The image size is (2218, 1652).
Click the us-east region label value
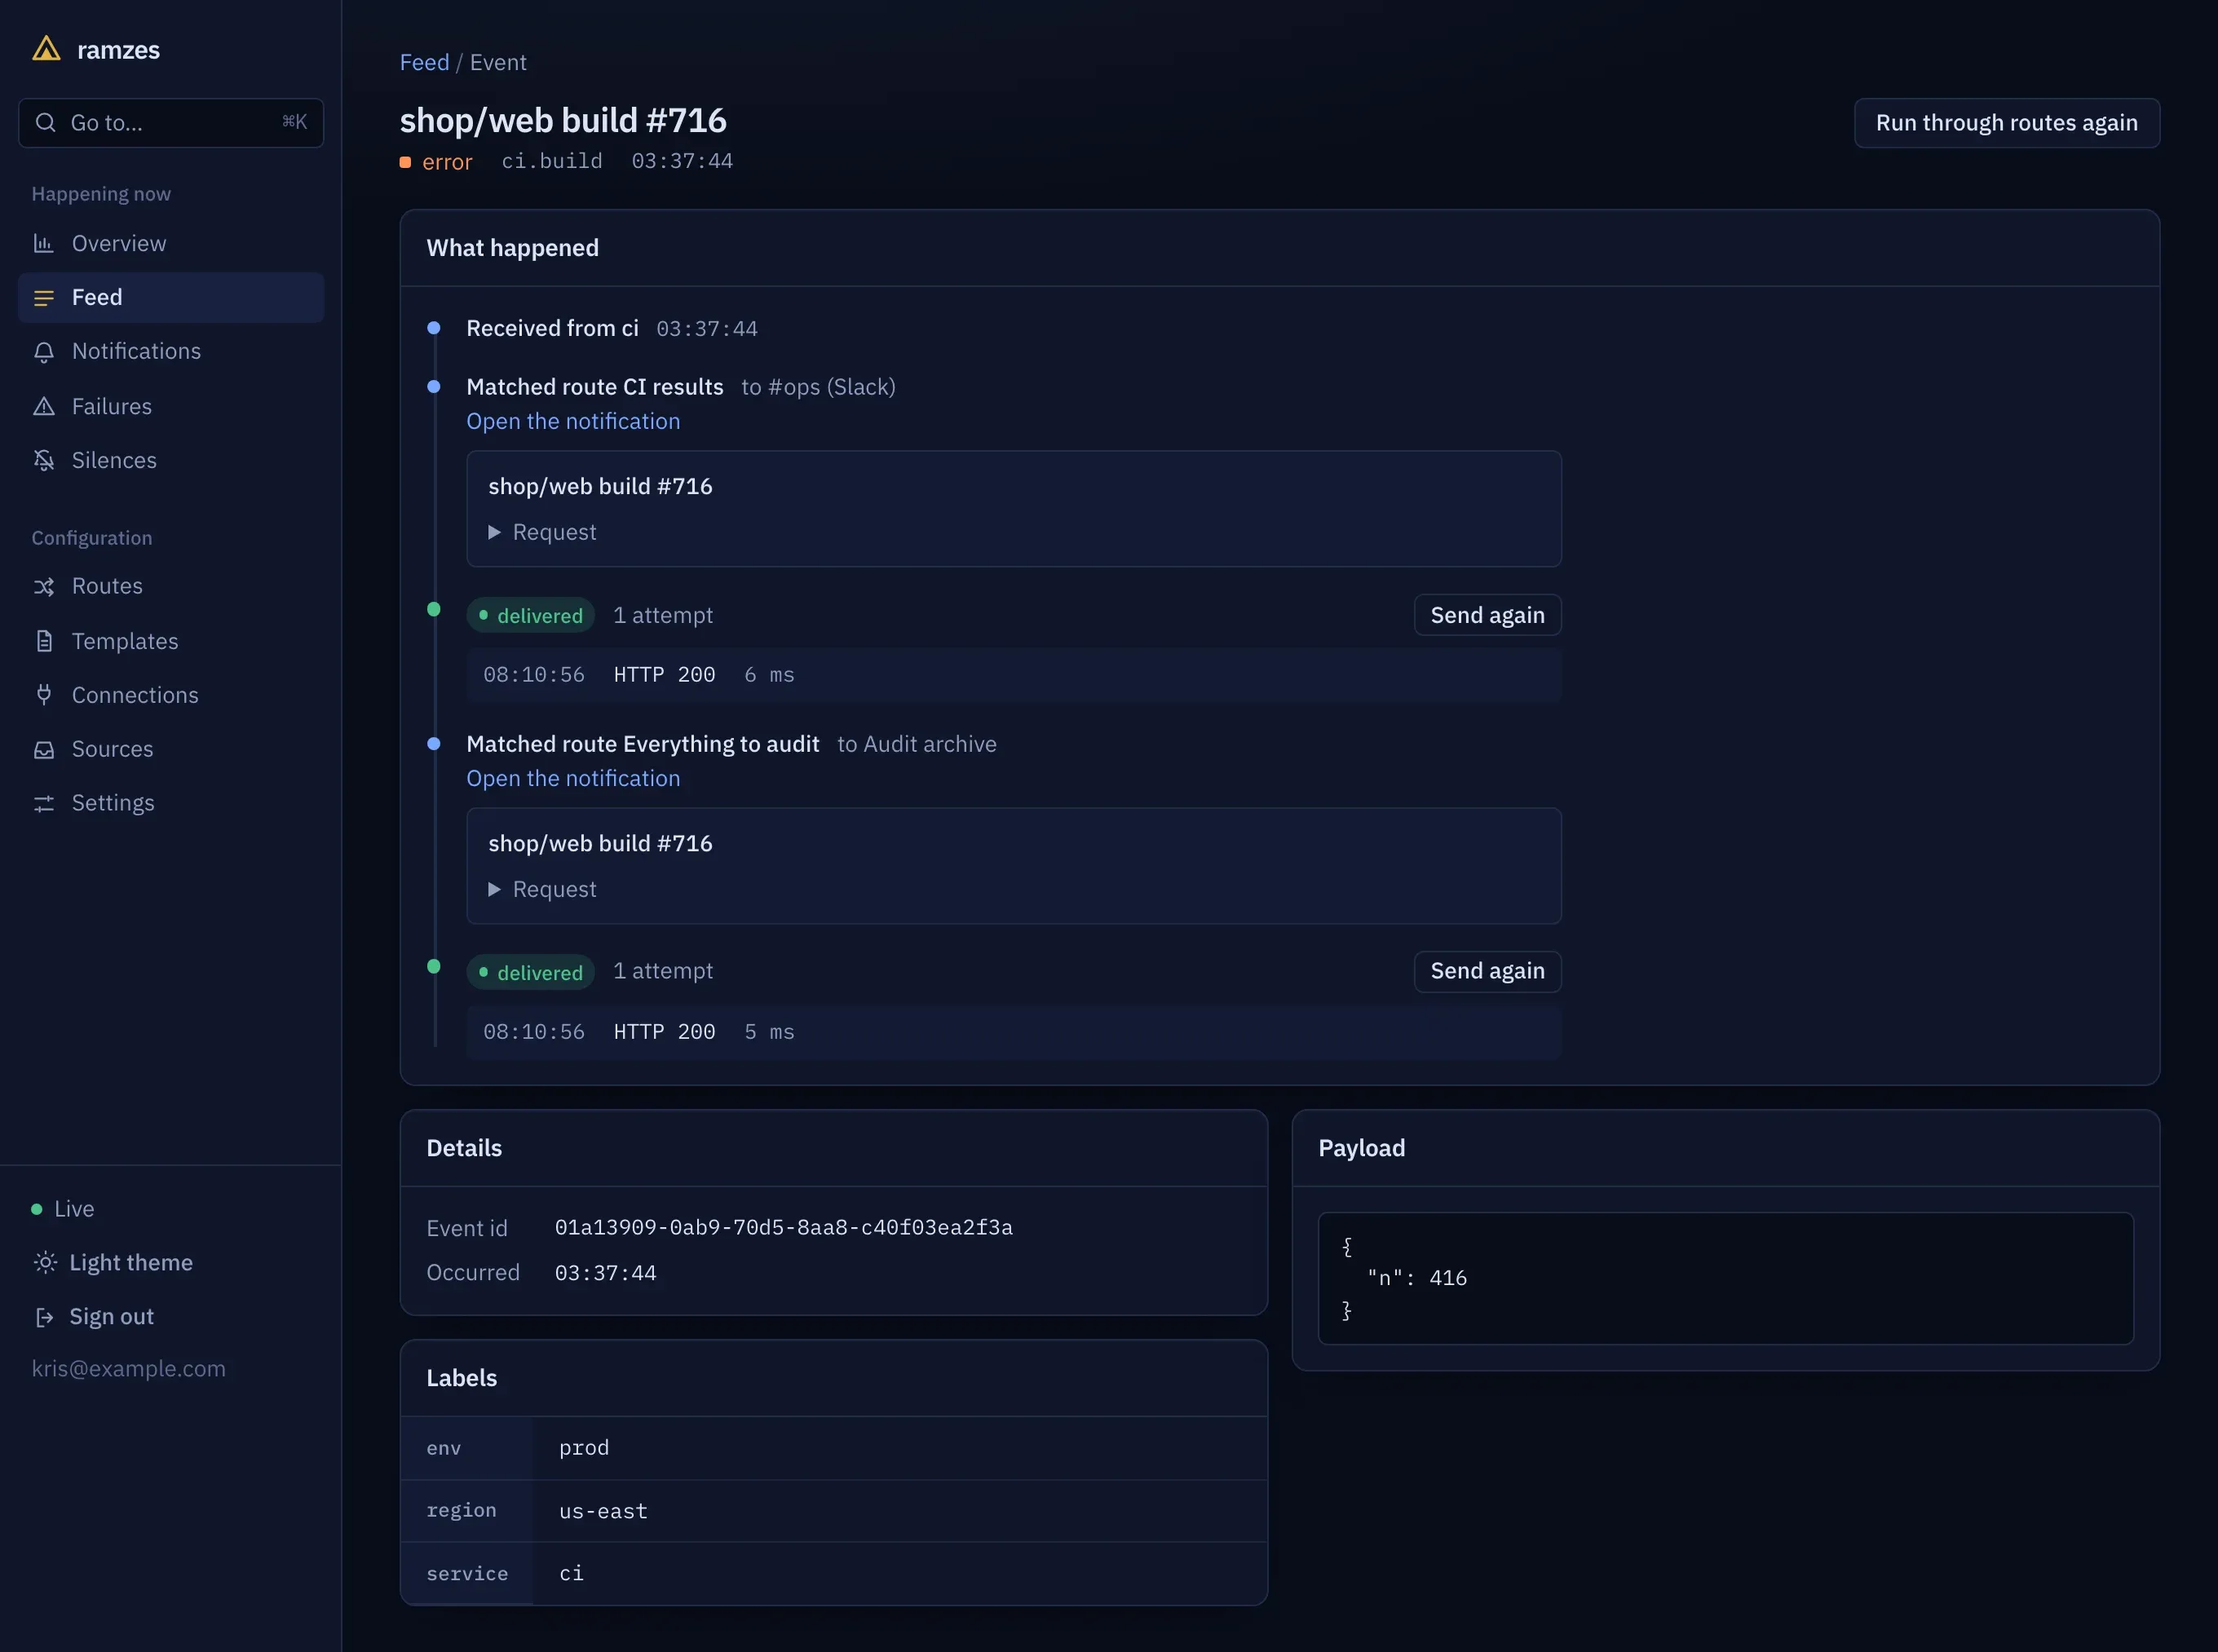pos(603,1511)
